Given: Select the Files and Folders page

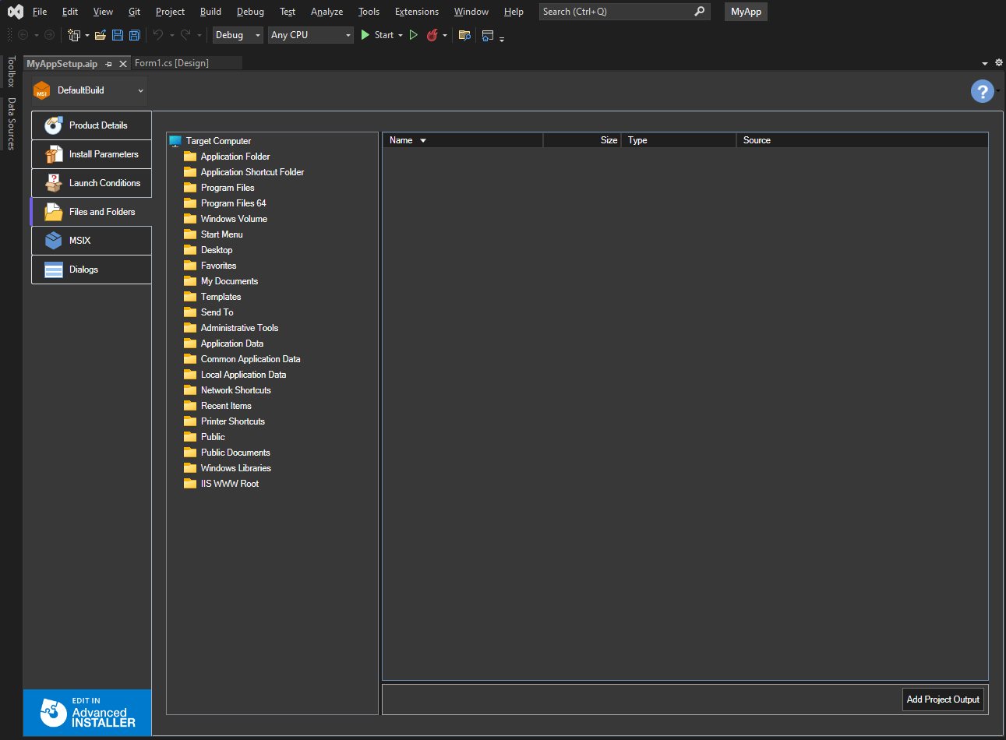Looking at the screenshot, I should pyautogui.click(x=91, y=212).
